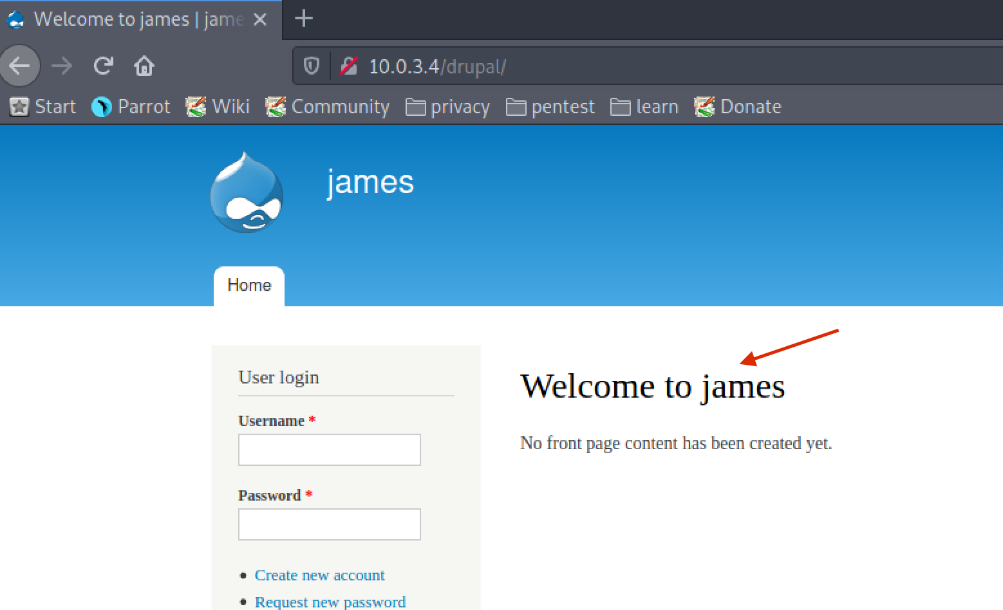
Task: Switch to the Welcome to james browser tab
Action: 129,19
